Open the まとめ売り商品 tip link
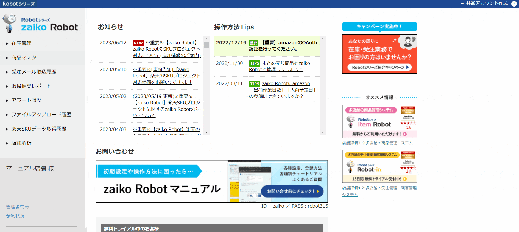This screenshot has height=232, width=519. point(280,66)
